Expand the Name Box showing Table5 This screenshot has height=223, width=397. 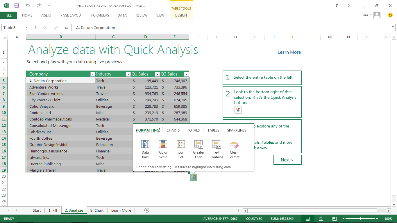(x=26, y=27)
